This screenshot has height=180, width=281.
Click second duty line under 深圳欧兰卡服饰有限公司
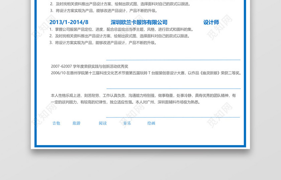(120, 36)
